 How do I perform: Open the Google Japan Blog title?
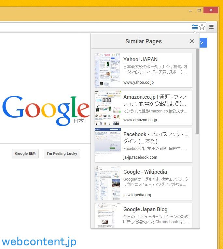click(x=145, y=209)
